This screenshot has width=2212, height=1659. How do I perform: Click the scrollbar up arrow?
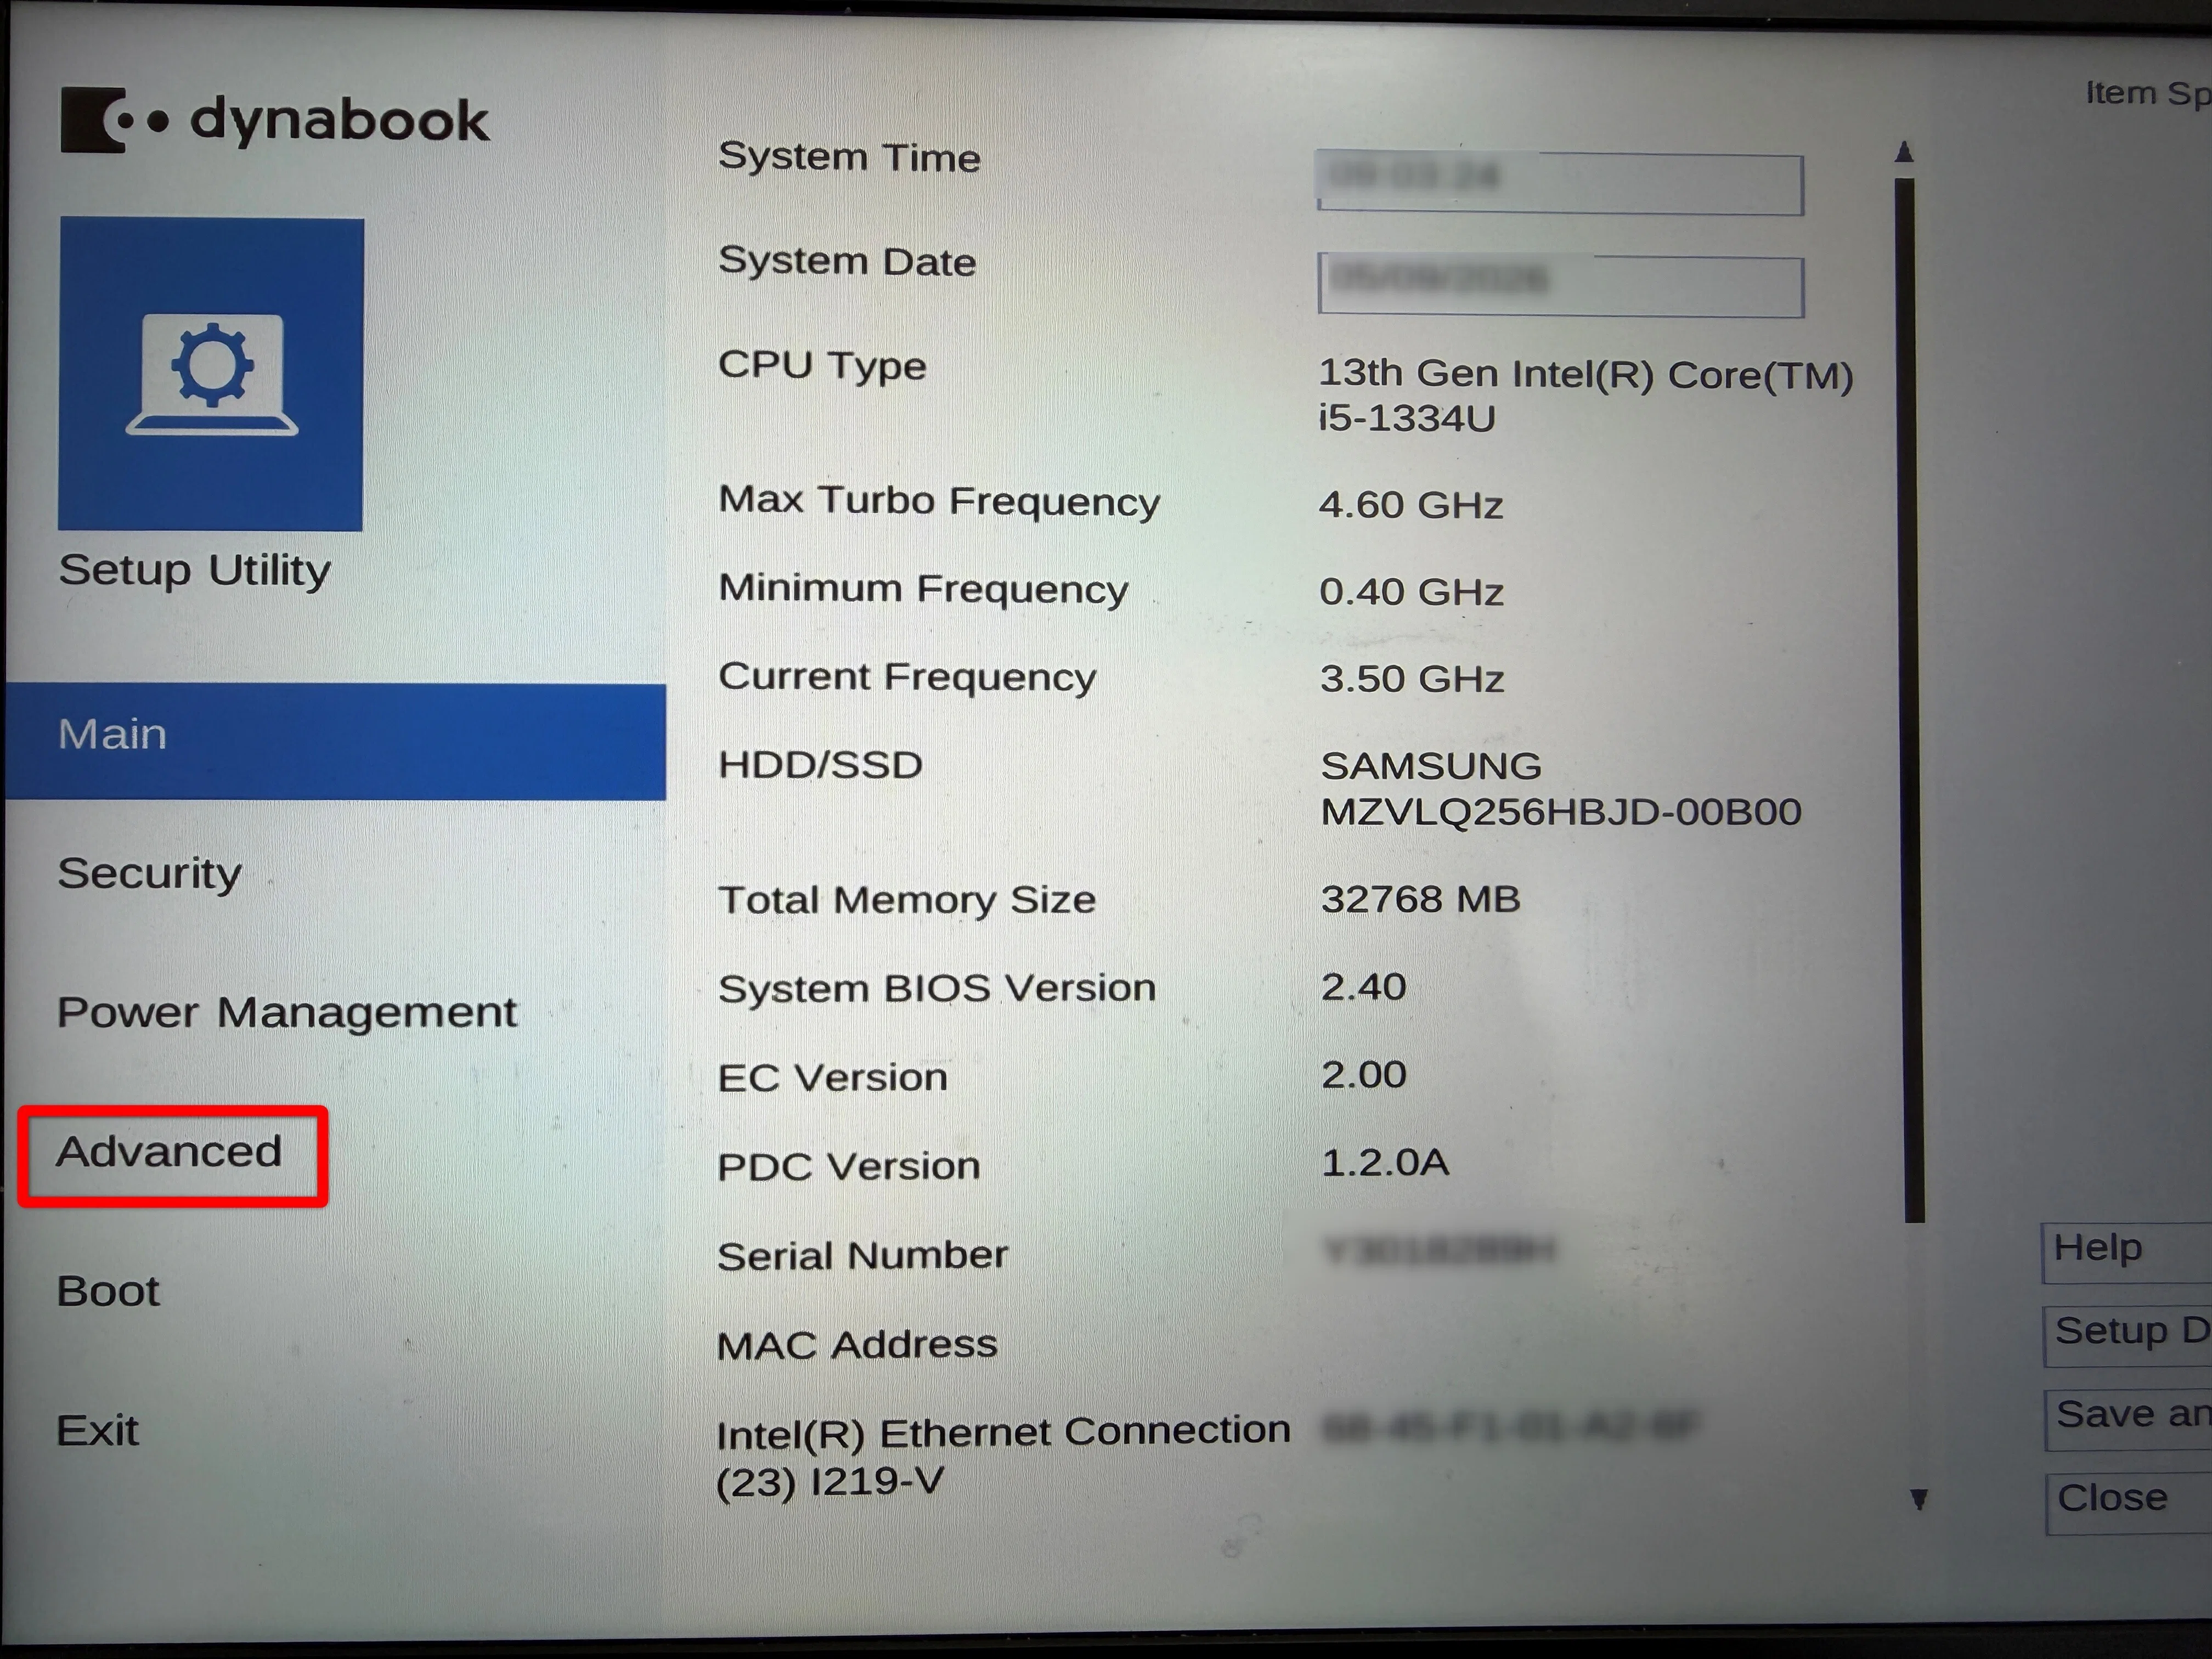pyautogui.click(x=1904, y=152)
